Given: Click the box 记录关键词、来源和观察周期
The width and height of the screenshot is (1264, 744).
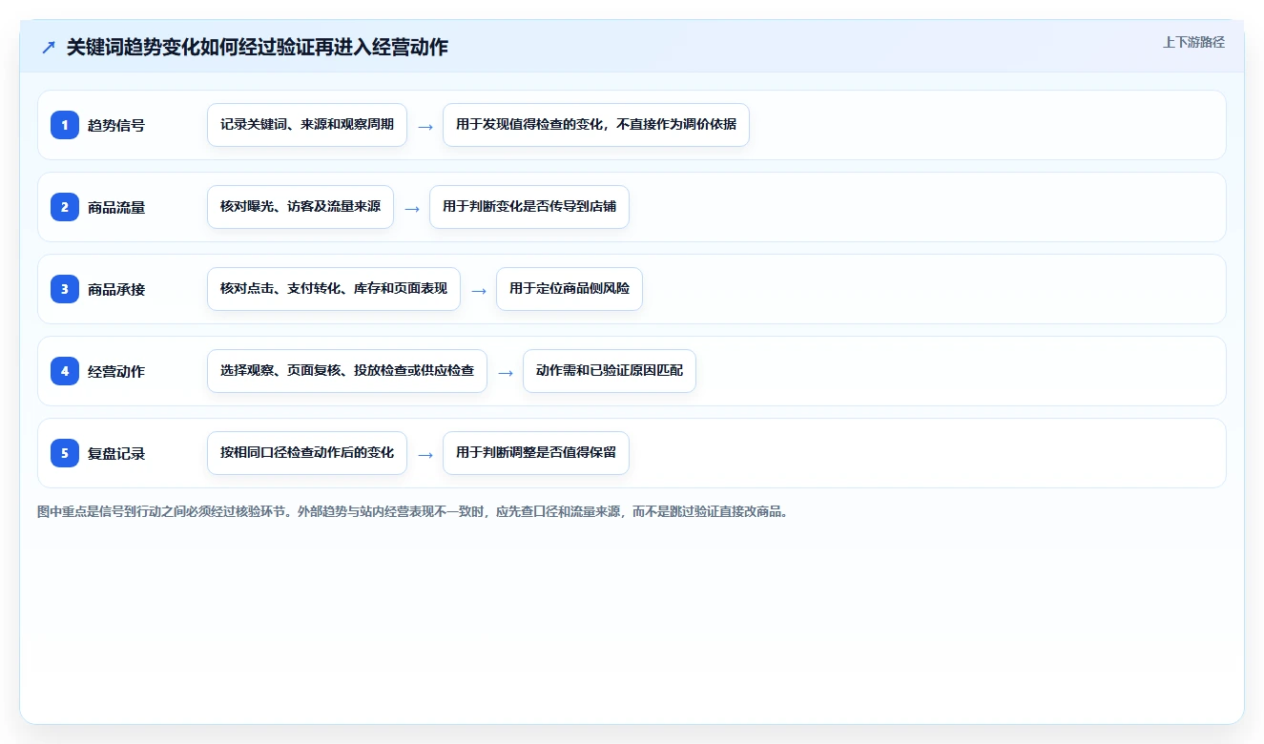Looking at the screenshot, I should click(307, 125).
